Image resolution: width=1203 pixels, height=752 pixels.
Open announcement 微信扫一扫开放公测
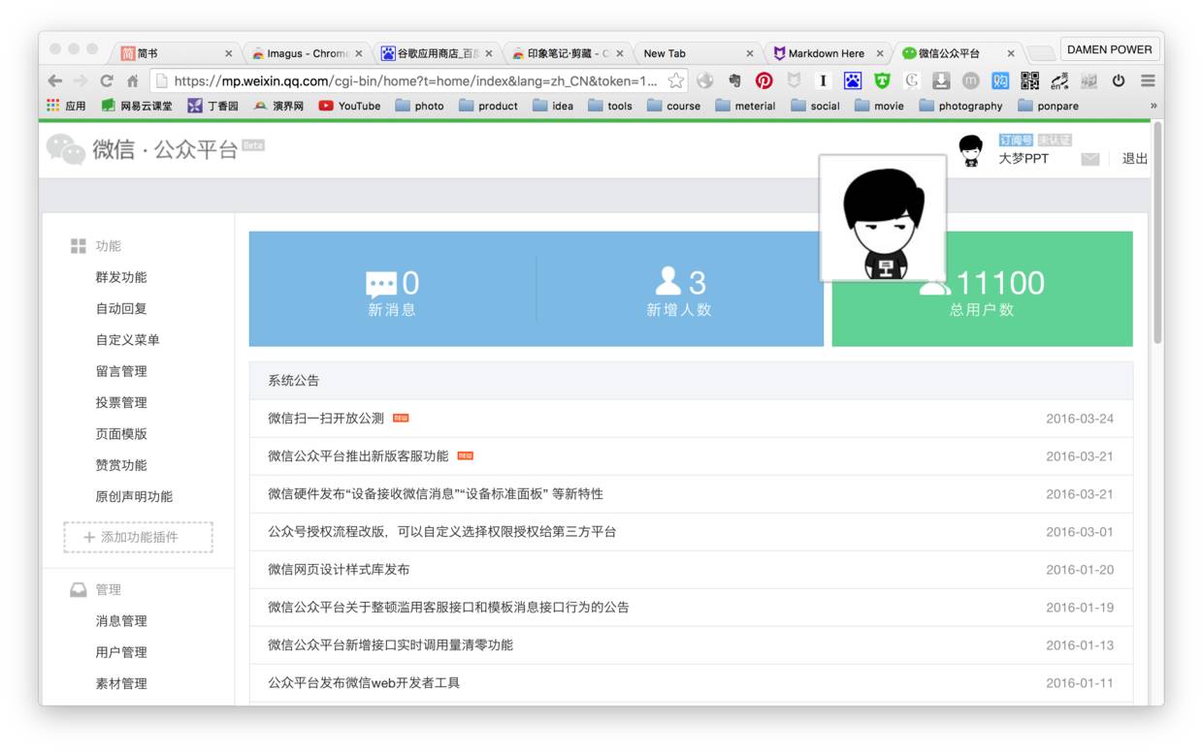coord(326,419)
